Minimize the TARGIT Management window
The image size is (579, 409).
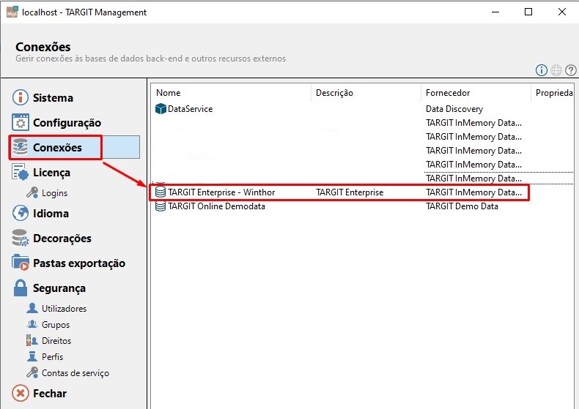tap(495, 12)
